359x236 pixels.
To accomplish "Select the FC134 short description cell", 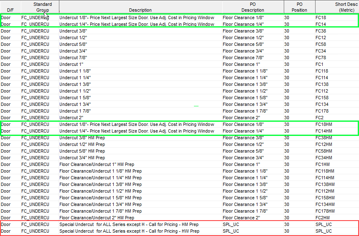I will 336,104.
